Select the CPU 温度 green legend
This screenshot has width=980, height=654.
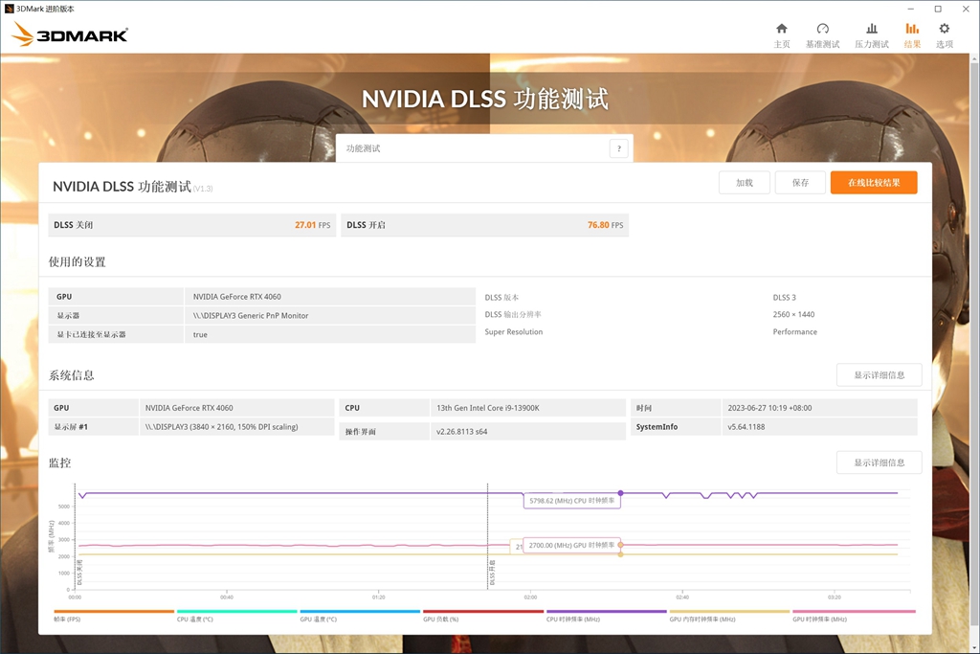(x=237, y=616)
